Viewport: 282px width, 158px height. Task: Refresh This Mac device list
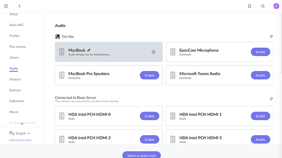point(271,37)
